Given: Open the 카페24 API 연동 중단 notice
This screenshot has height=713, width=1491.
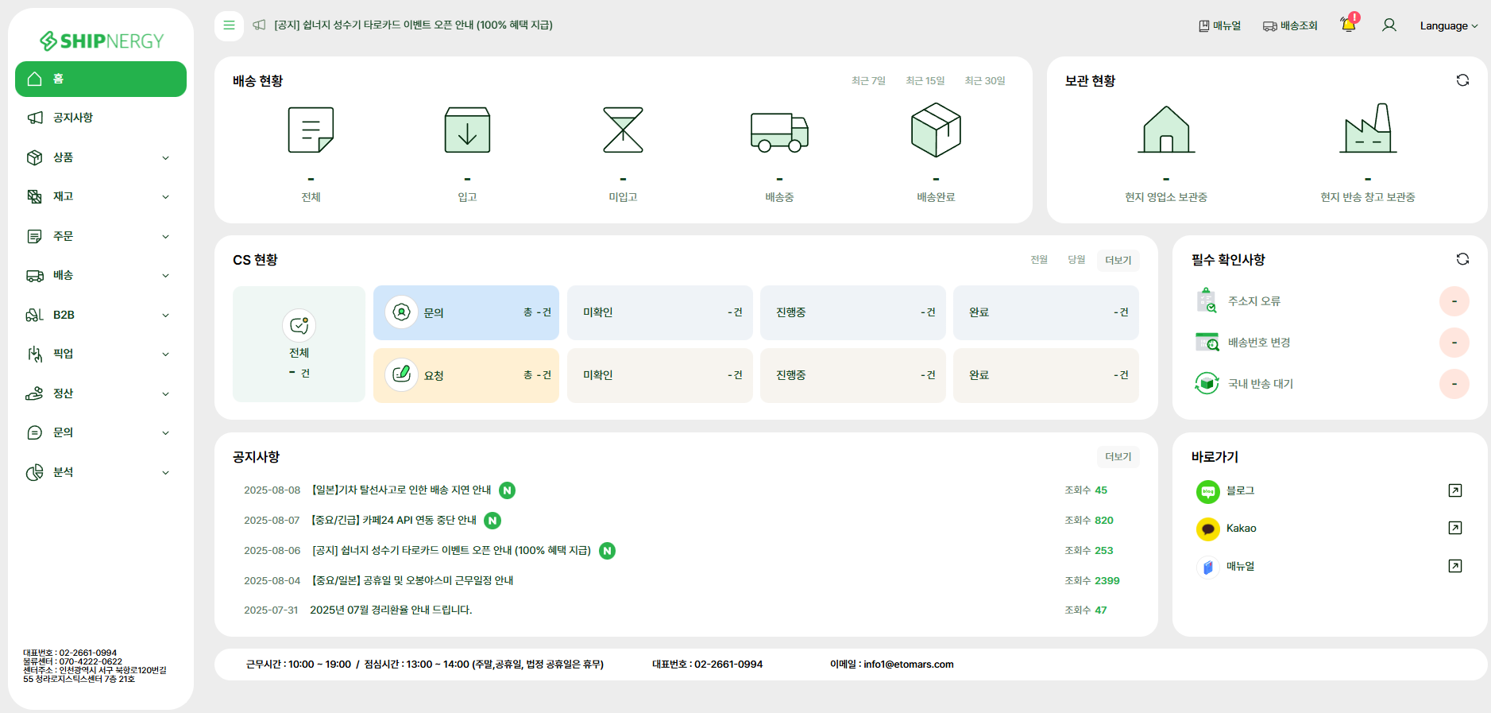Looking at the screenshot, I should click(395, 521).
